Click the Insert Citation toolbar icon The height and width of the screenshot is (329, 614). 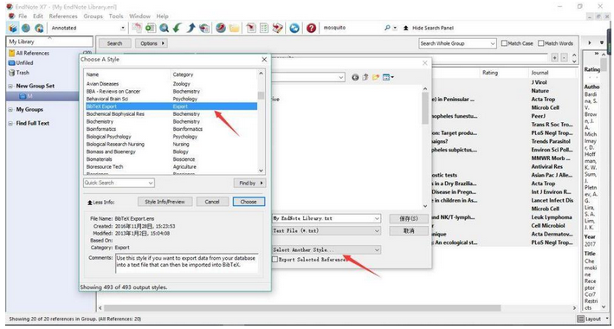(251, 29)
